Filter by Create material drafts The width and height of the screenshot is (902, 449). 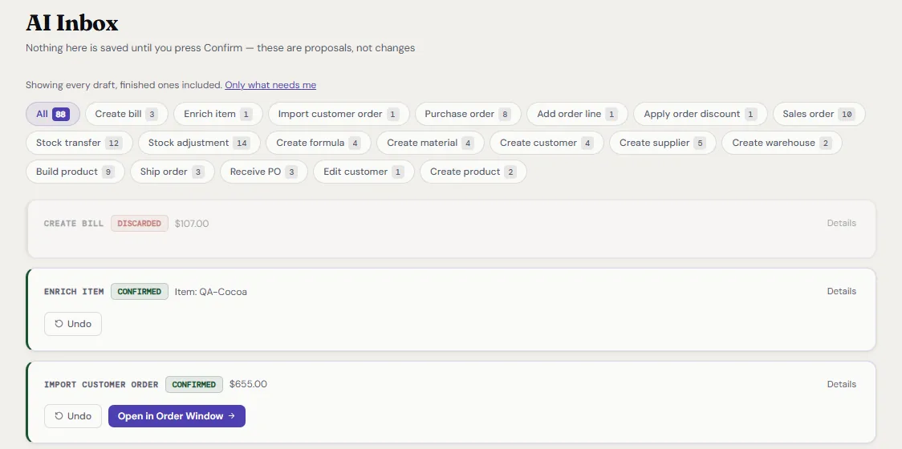click(x=430, y=143)
